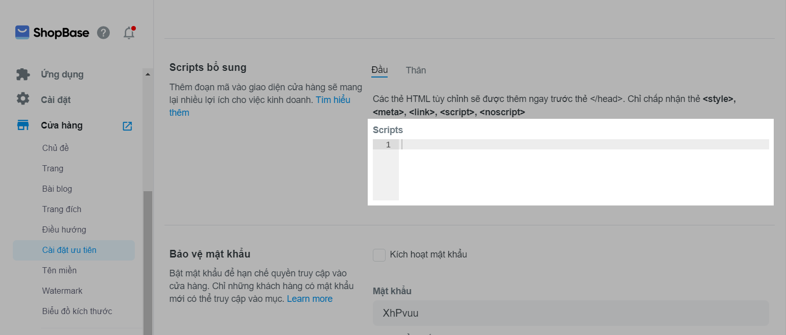Open Watermark menu item
This screenshot has height=335, width=786.
(x=62, y=291)
